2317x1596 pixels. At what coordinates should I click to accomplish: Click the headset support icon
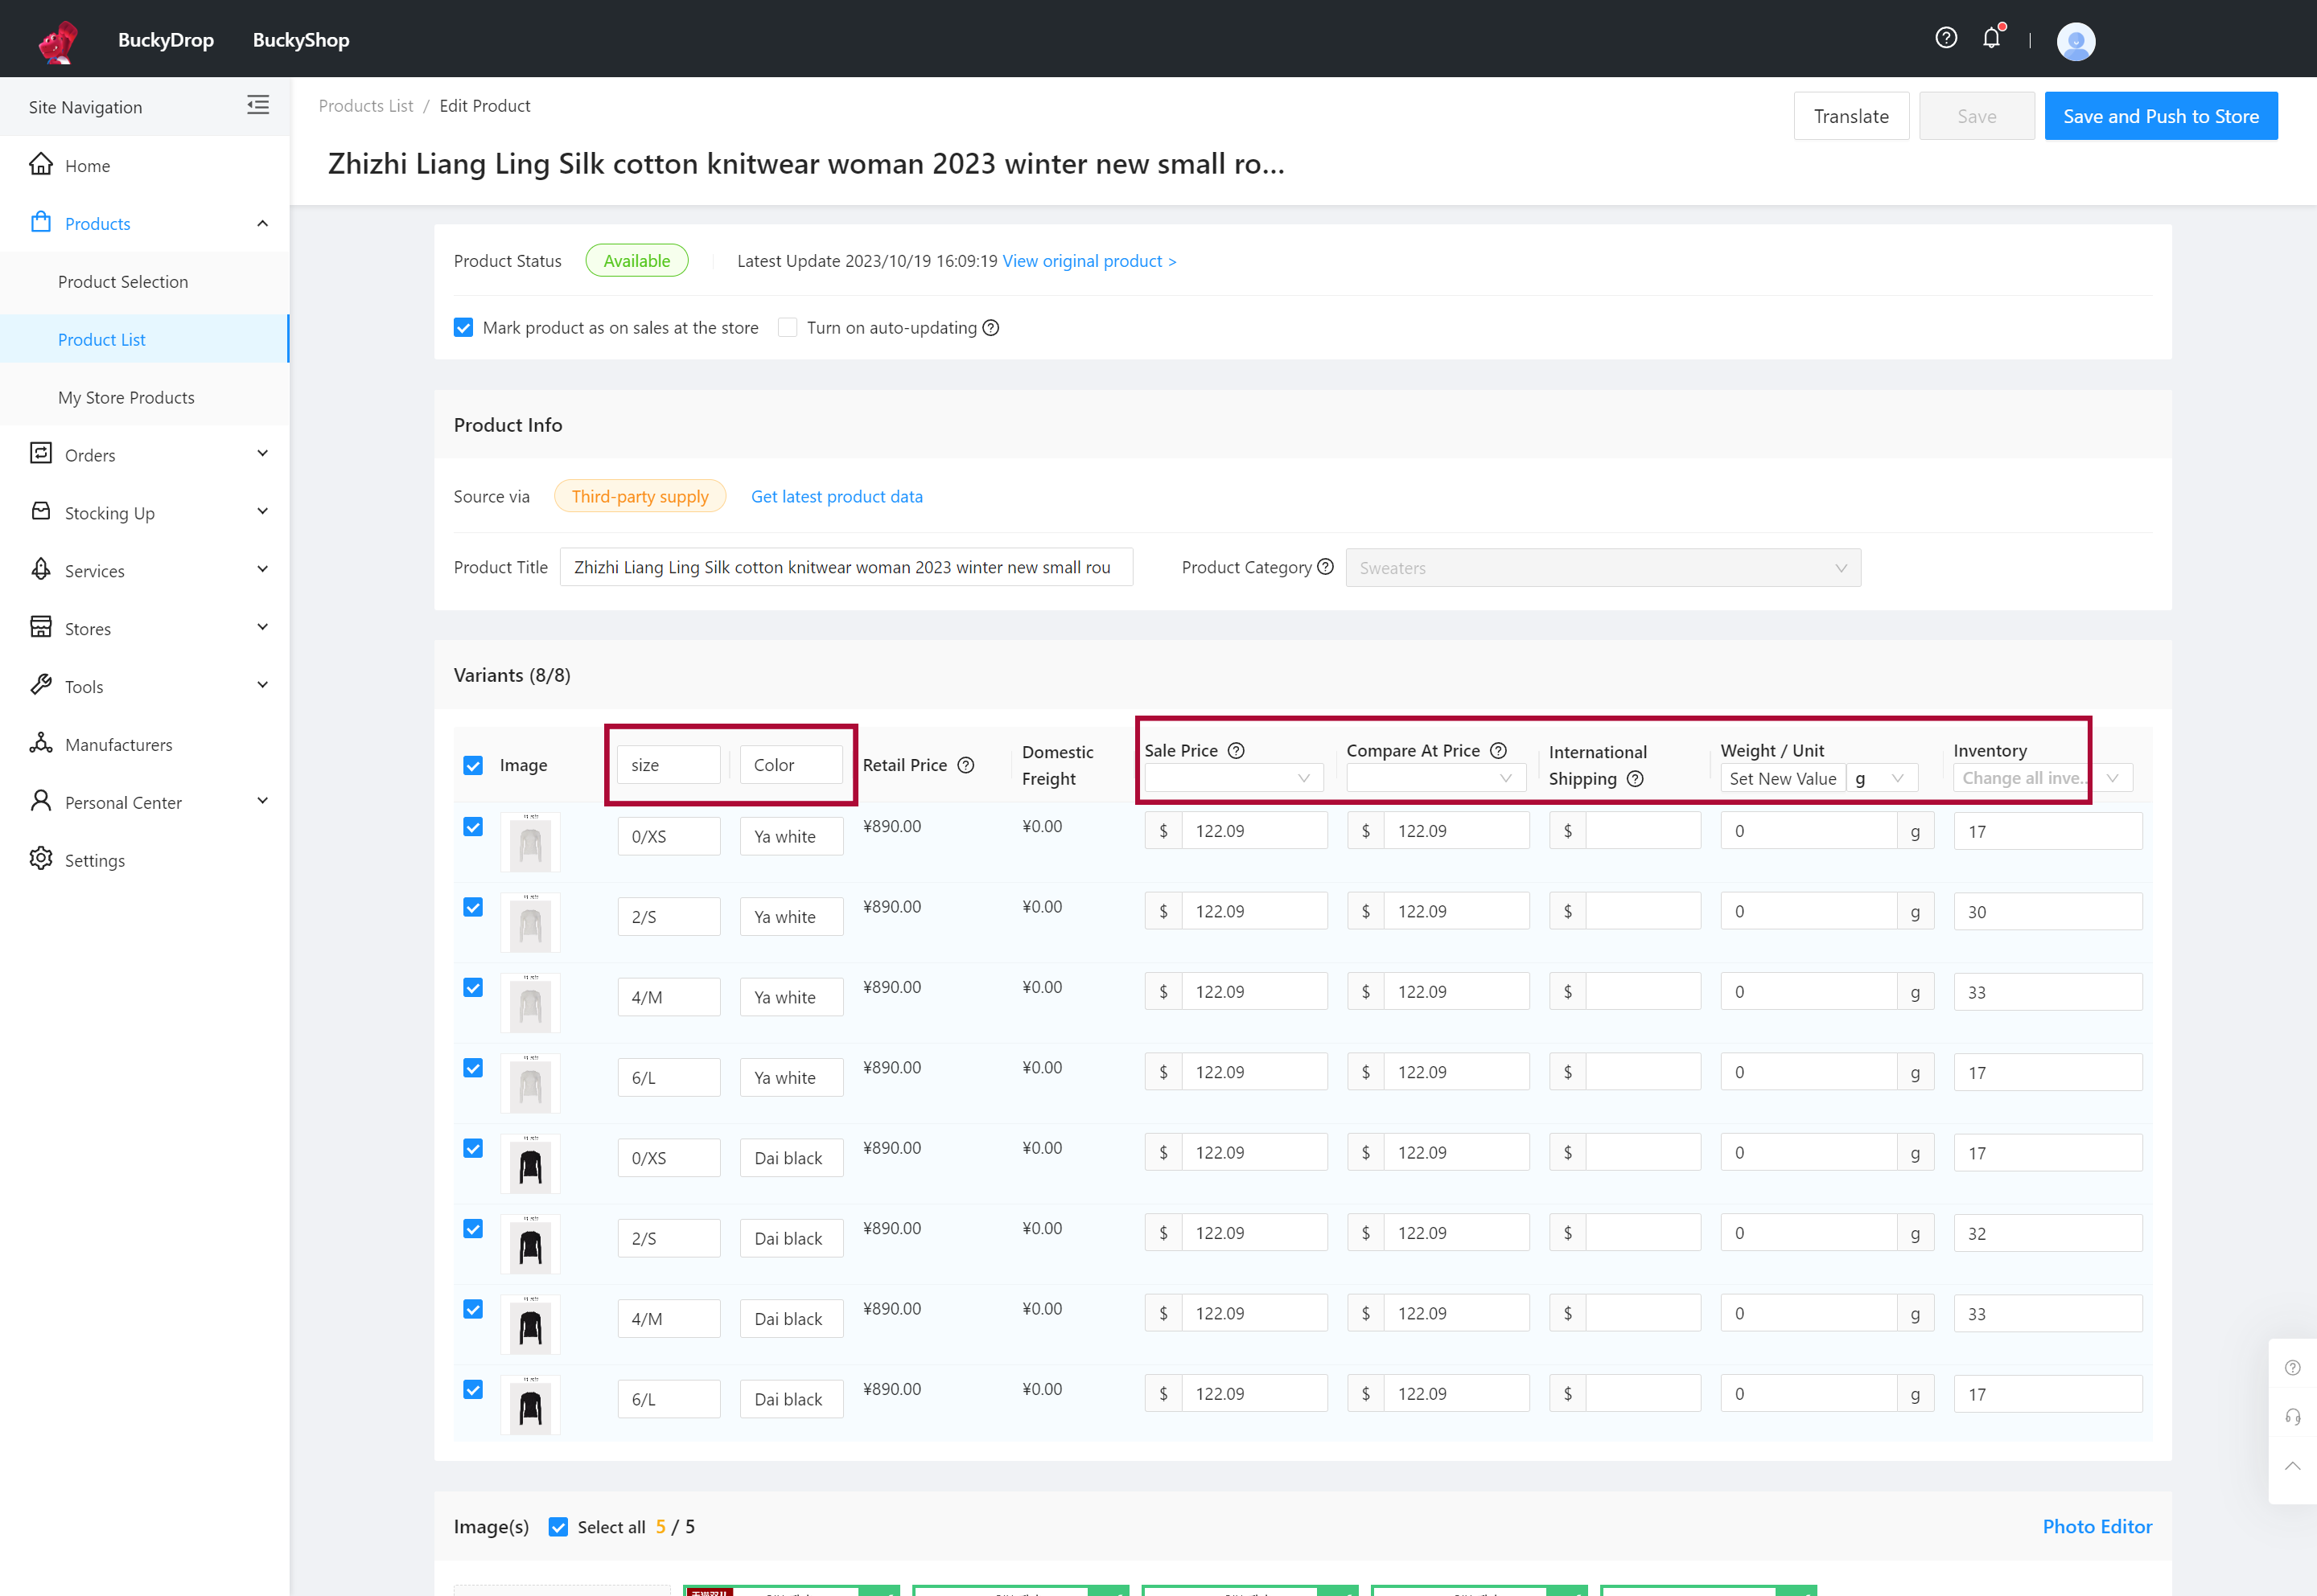pos(2293,1417)
